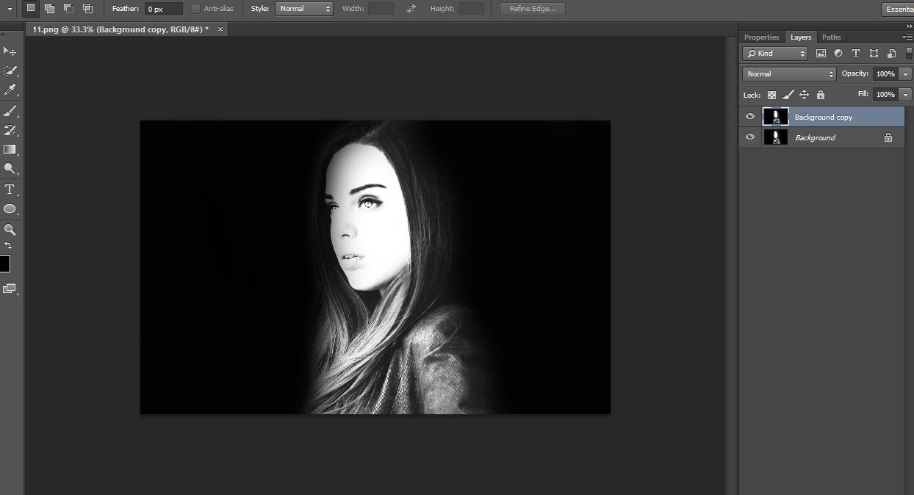Click the foreground color swatch
This screenshot has height=495, width=914.
(x=4, y=264)
